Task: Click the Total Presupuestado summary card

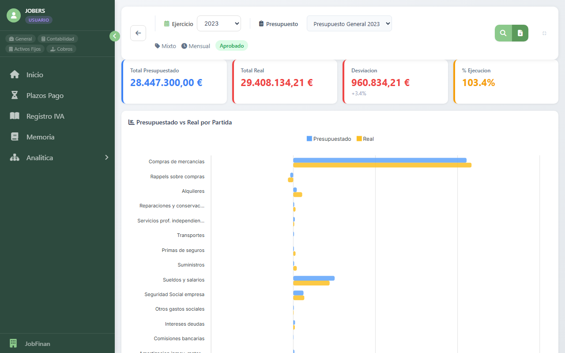Action: click(x=174, y=82)
